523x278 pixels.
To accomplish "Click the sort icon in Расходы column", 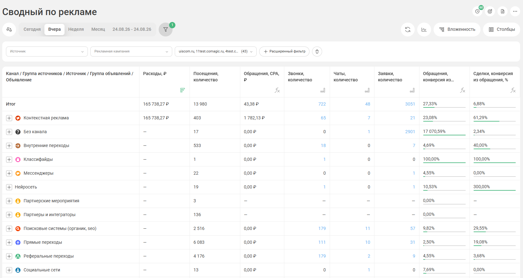I will [182, 90].
